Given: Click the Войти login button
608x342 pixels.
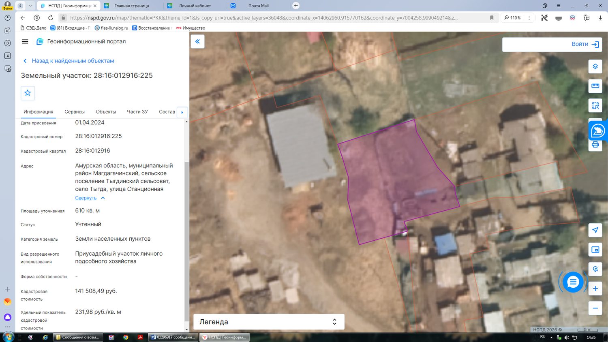Looking at the screenshot, I should click(585, 44).
